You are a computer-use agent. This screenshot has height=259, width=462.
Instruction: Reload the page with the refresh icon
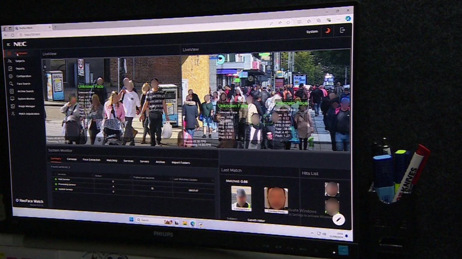coord(12,35)
